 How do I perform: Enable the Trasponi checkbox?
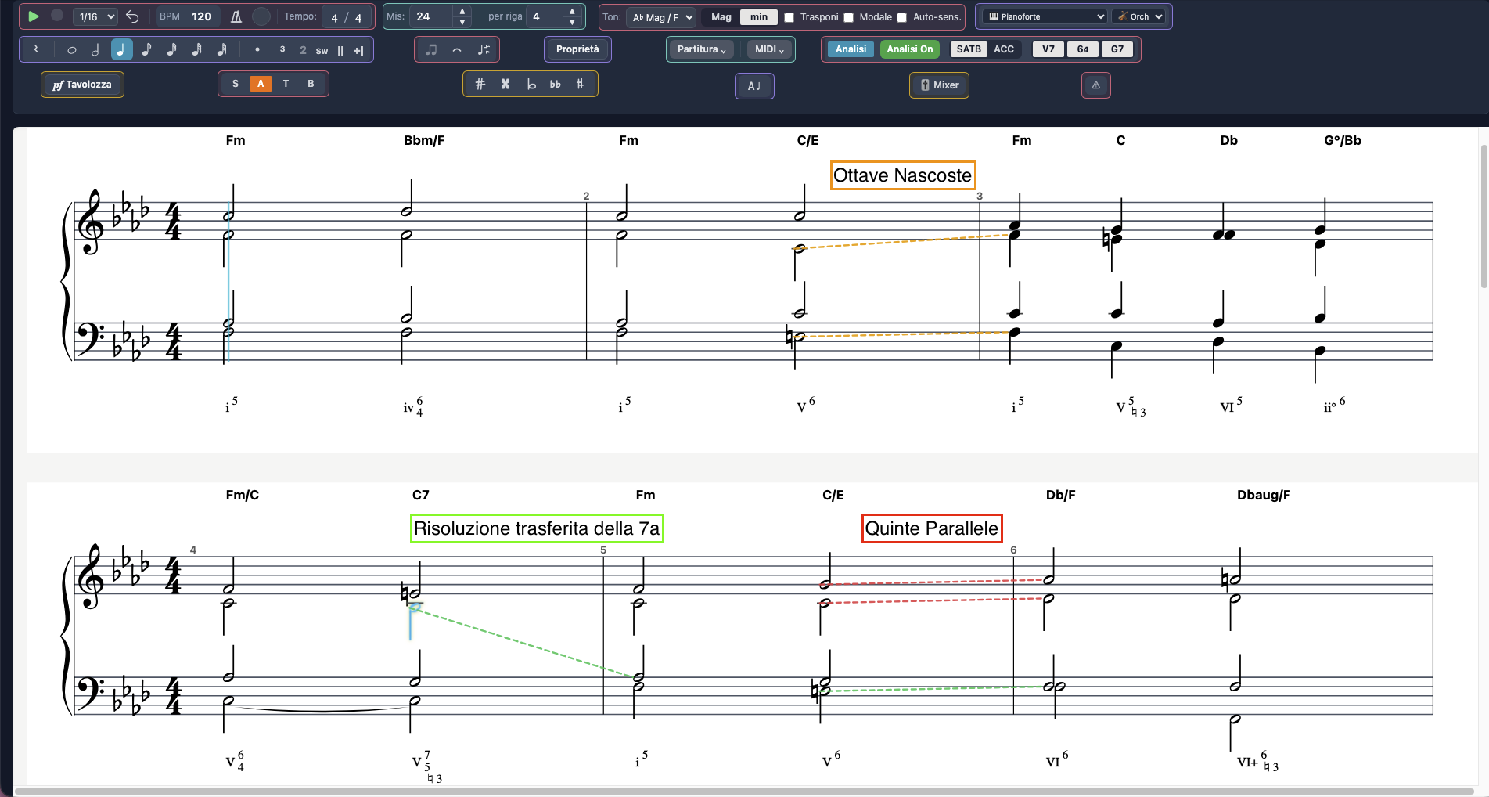click(789, 17)
